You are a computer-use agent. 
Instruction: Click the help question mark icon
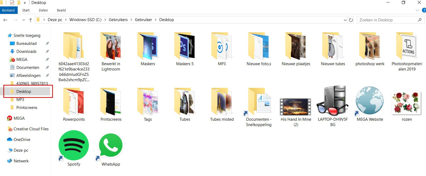tap(424, 10)
